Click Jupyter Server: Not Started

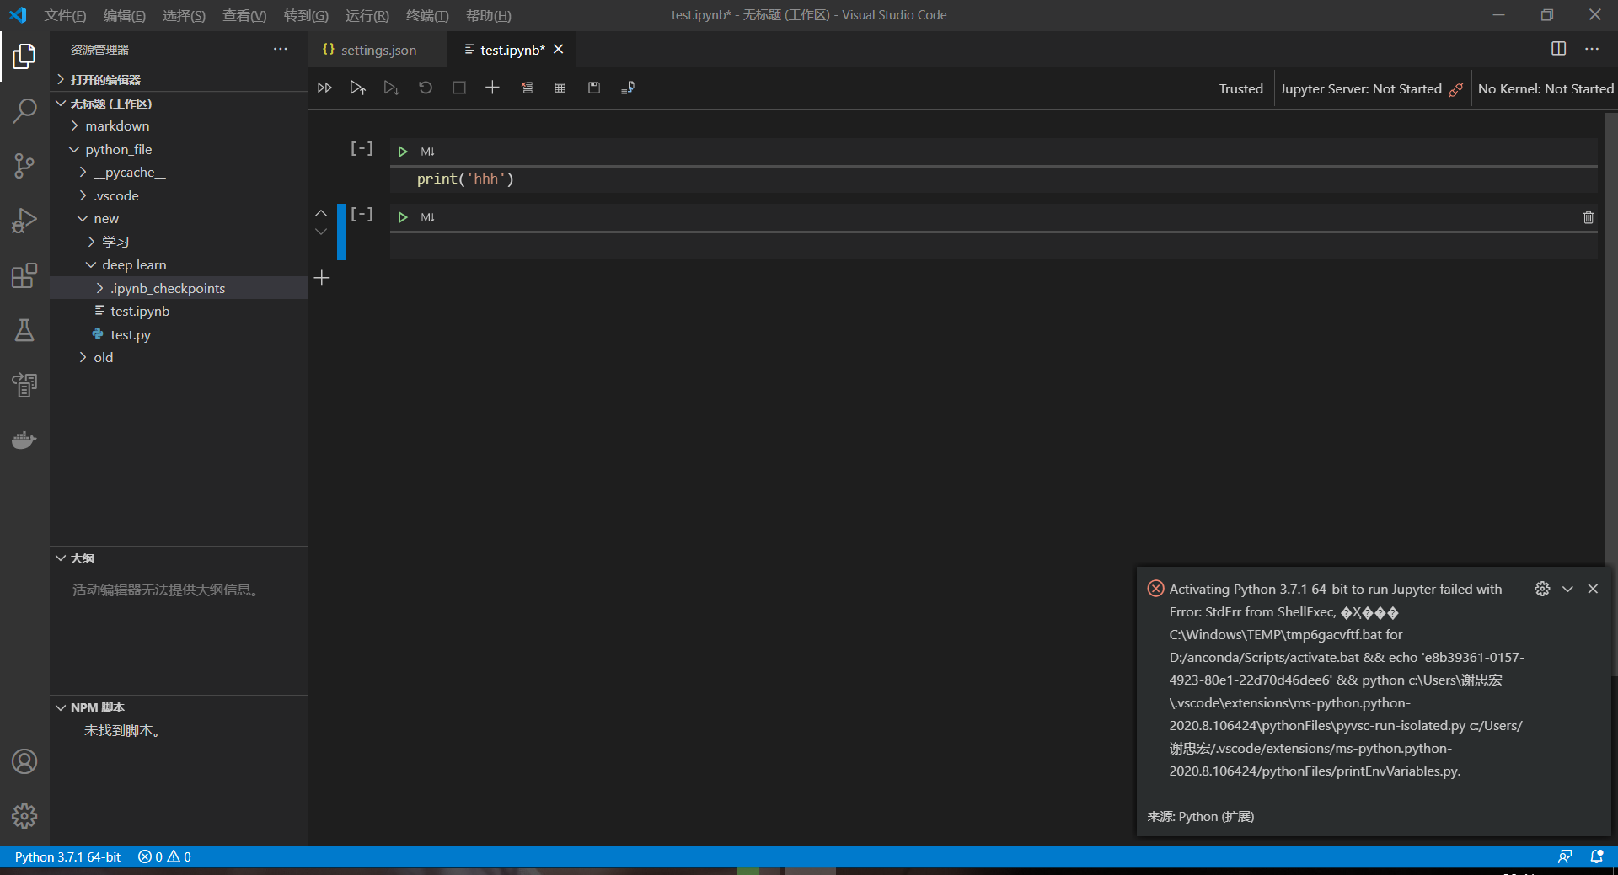pyautogui.click(x=1371, y=88)
